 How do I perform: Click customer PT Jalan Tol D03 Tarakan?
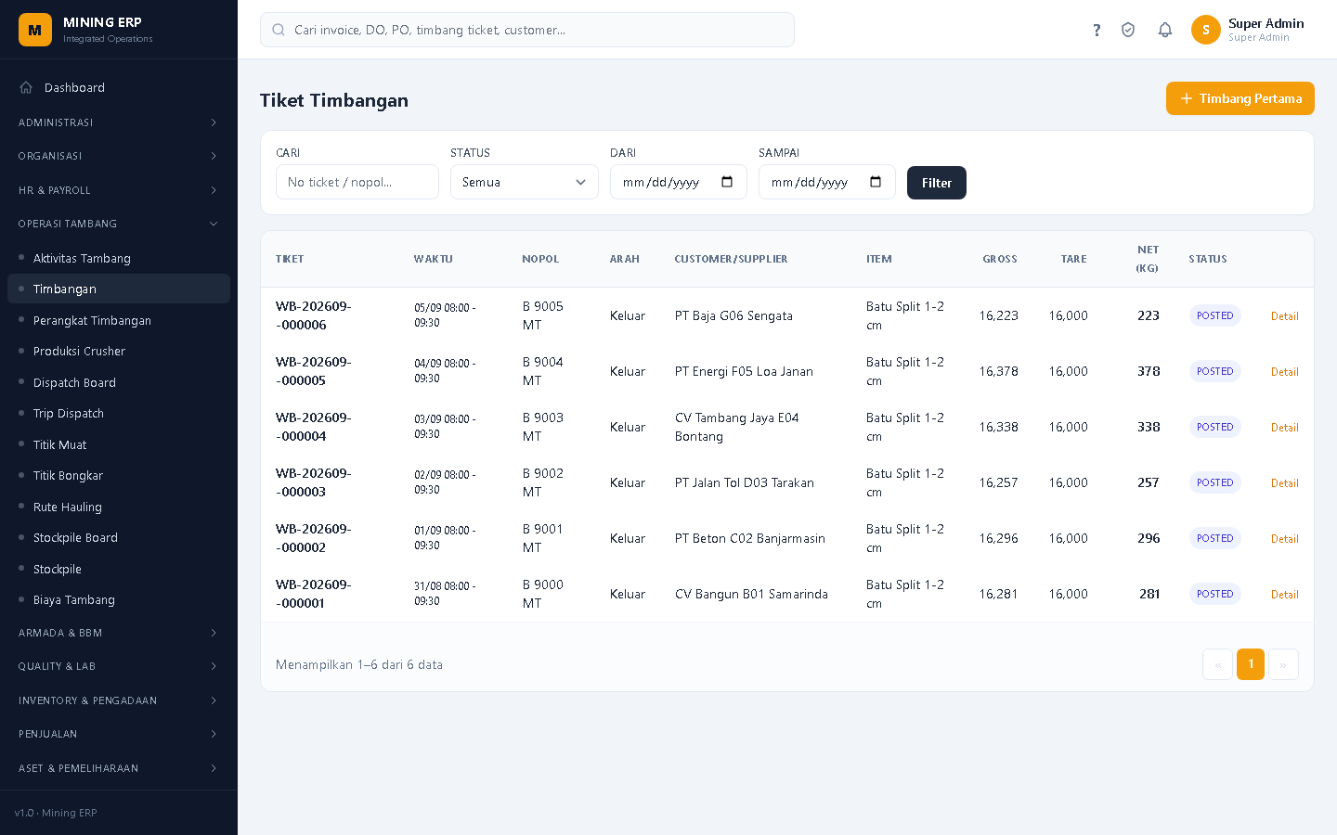click(x=745, y=482)
